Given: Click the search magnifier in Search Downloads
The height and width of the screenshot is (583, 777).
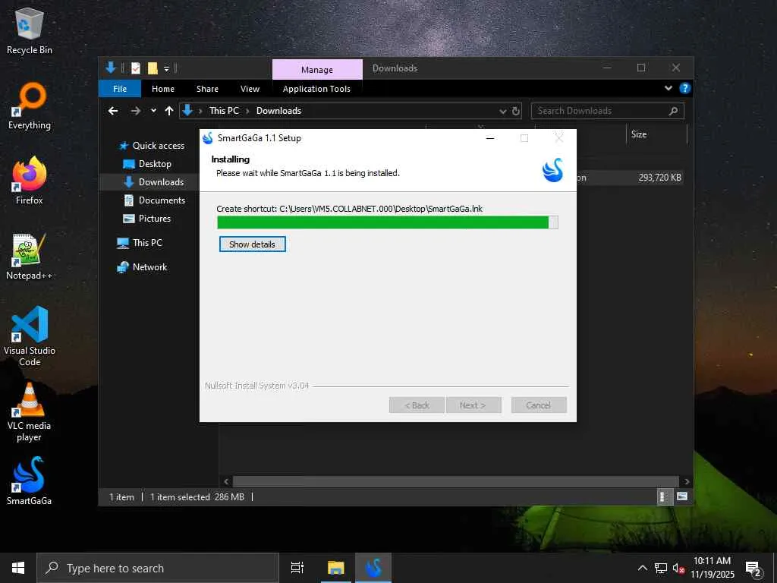Looking at the screenshot, I should coord(673,111).
